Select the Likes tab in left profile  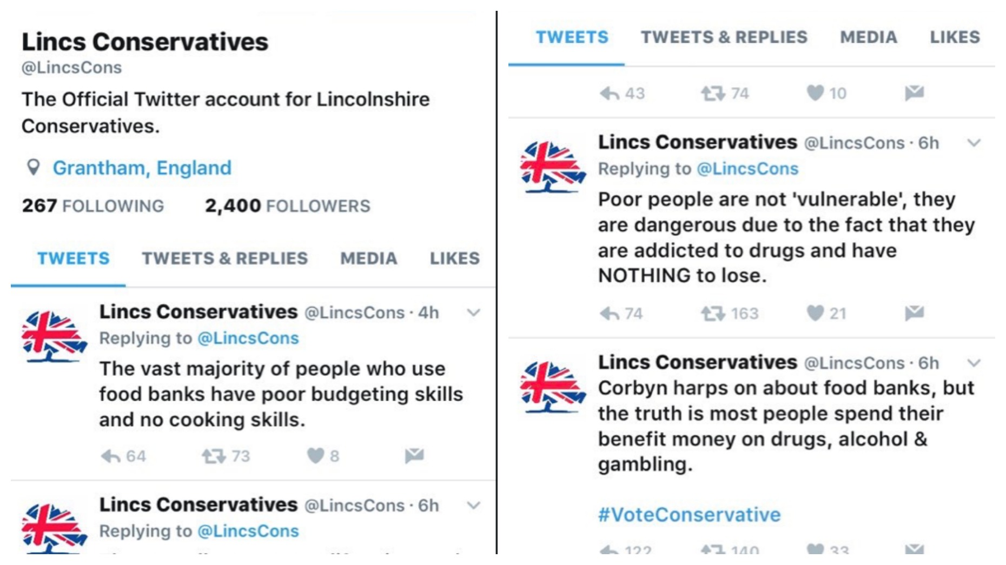(x=454, y=258)
